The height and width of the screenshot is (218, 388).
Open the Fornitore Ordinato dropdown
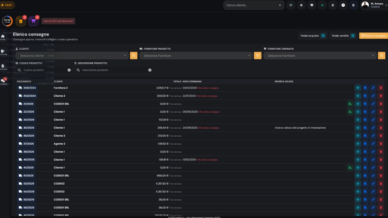pos(320,56)
